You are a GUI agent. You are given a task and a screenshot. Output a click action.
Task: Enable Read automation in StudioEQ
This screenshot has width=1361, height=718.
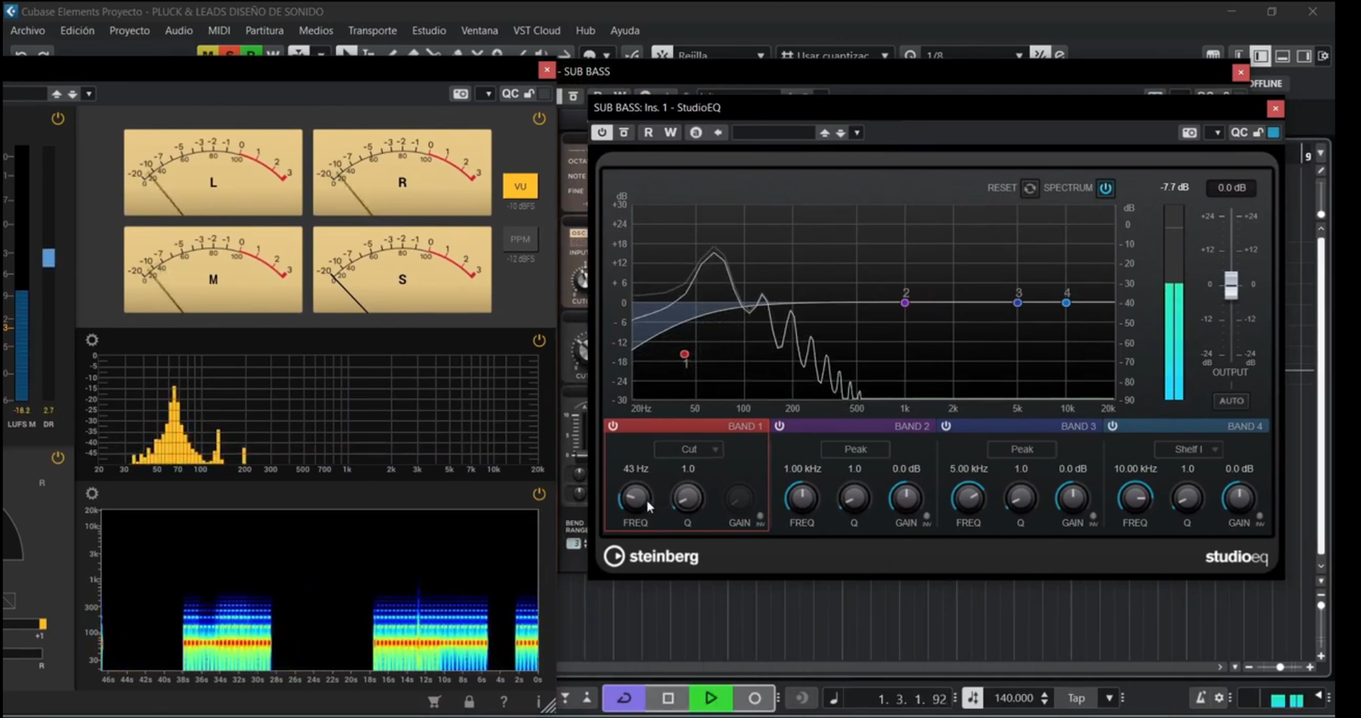[648, 133]
